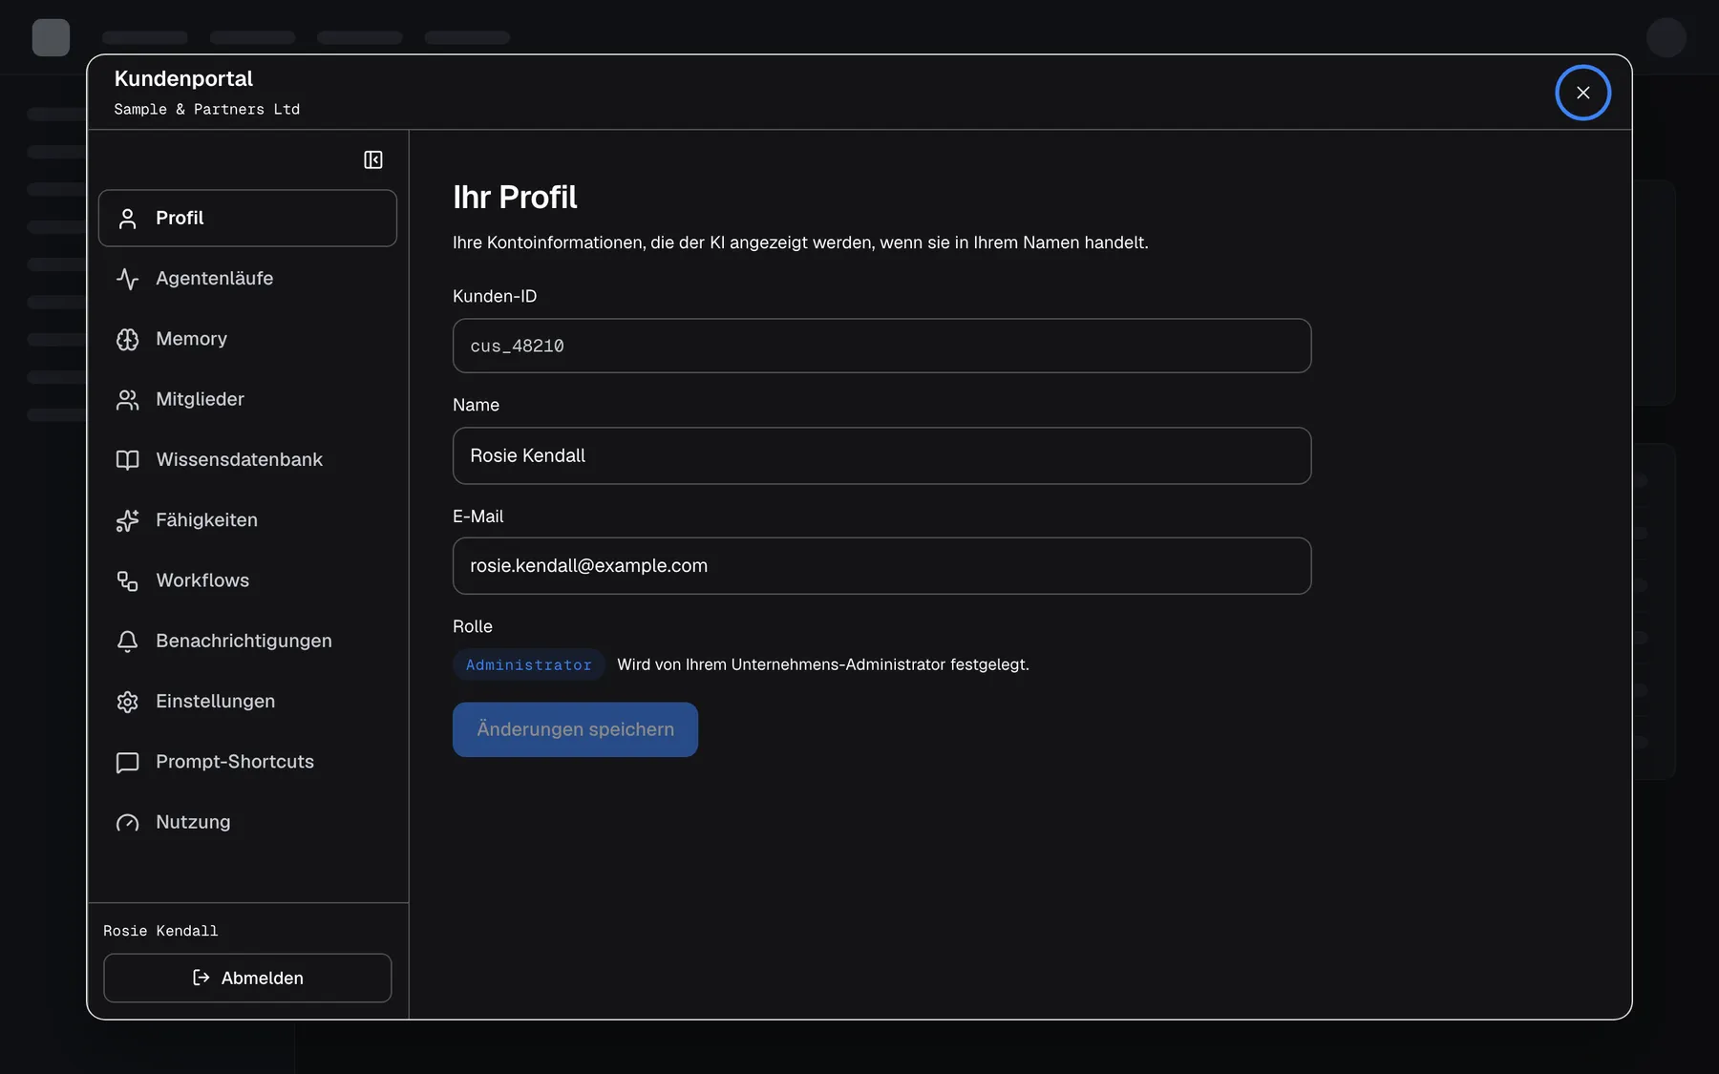The image size is (1719, 1074).
Task: Edit the E-Mail field
Action: 881,566
